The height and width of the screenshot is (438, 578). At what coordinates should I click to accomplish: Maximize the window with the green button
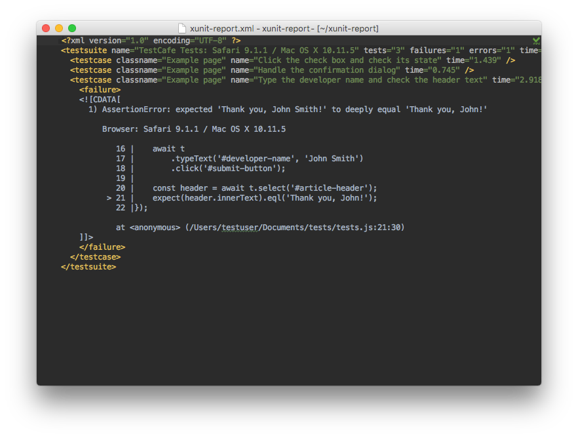(72, 28)
